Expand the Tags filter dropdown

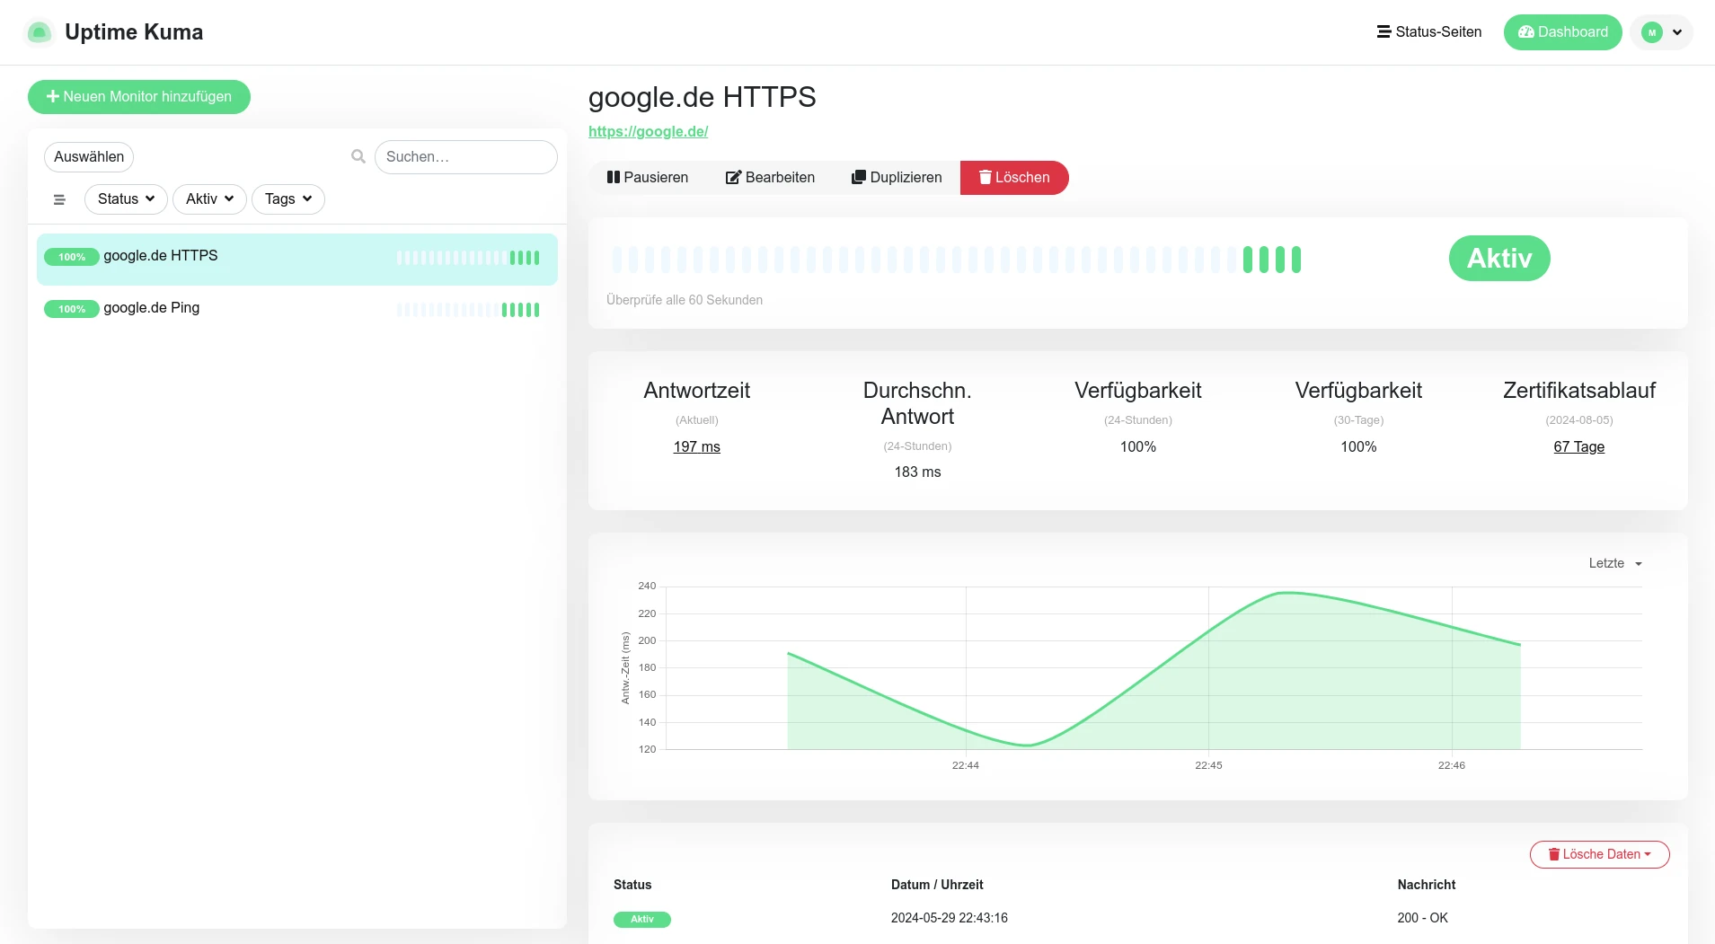288,199
